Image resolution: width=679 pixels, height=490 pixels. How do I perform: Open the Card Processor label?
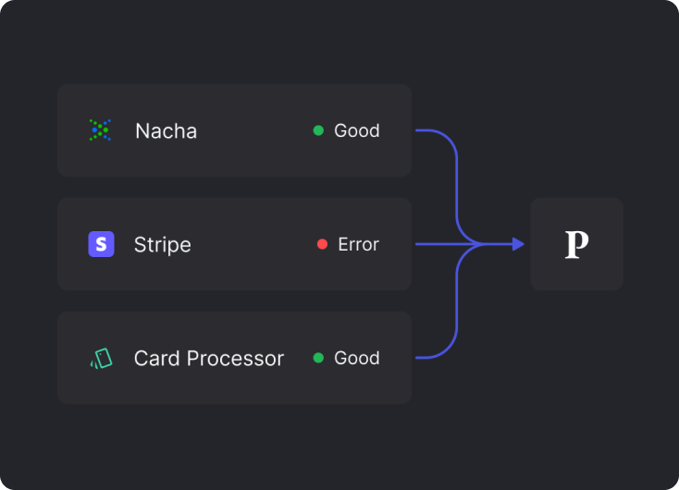click(x=208, y=358)
